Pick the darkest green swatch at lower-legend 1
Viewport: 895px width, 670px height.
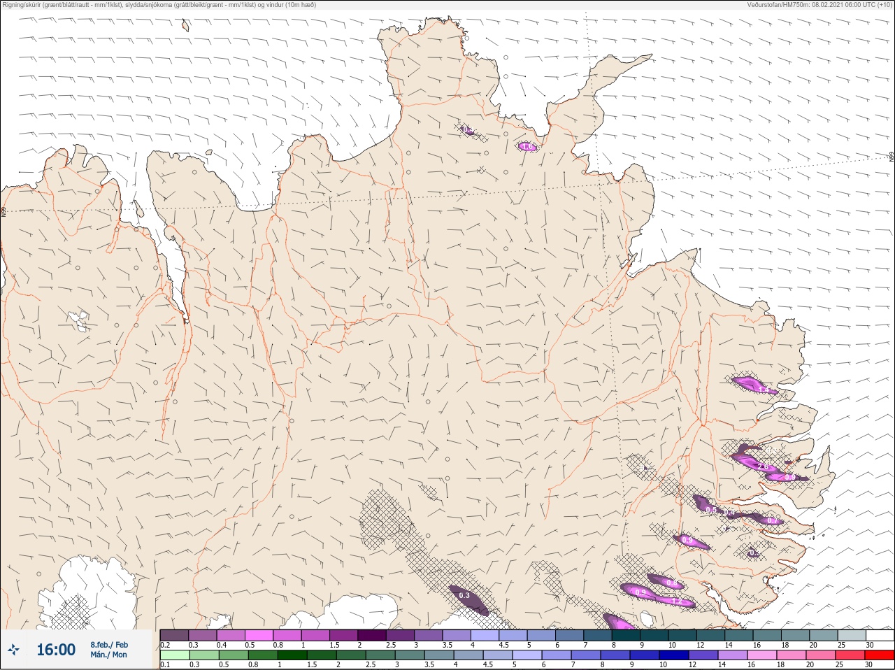tap(291, 655)
